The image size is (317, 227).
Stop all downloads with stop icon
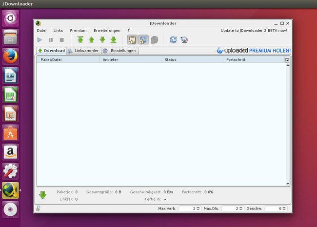(x=62, y=40)
